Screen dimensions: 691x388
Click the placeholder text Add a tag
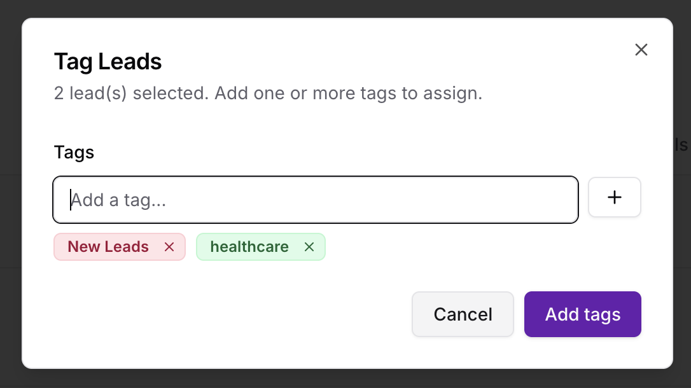[x=118, y=199]
